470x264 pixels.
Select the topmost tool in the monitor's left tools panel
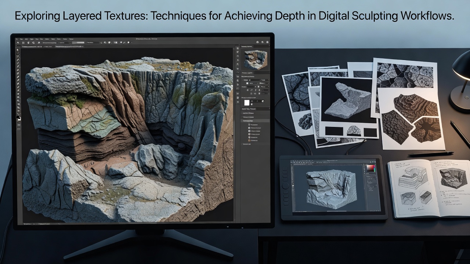point(17,50)
